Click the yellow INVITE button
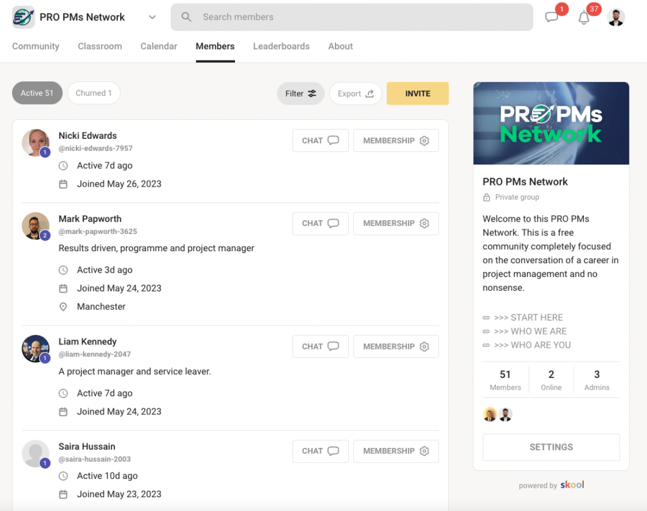647x511 pixels. click(418, 93)
